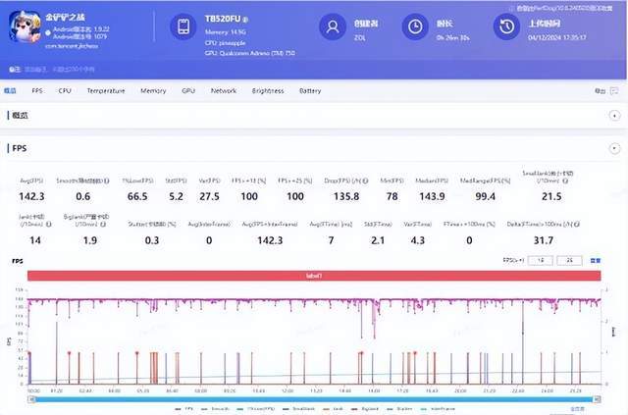Image resolution: width=628 pixels, height=415 pixels.
Task: Click the info icon next to TB520FU
Action: [x=244, y=19]
